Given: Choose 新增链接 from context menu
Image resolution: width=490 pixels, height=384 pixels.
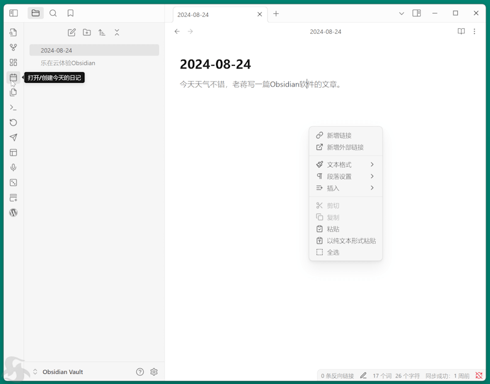Looking at the screenshot, I should pos(346,136).
